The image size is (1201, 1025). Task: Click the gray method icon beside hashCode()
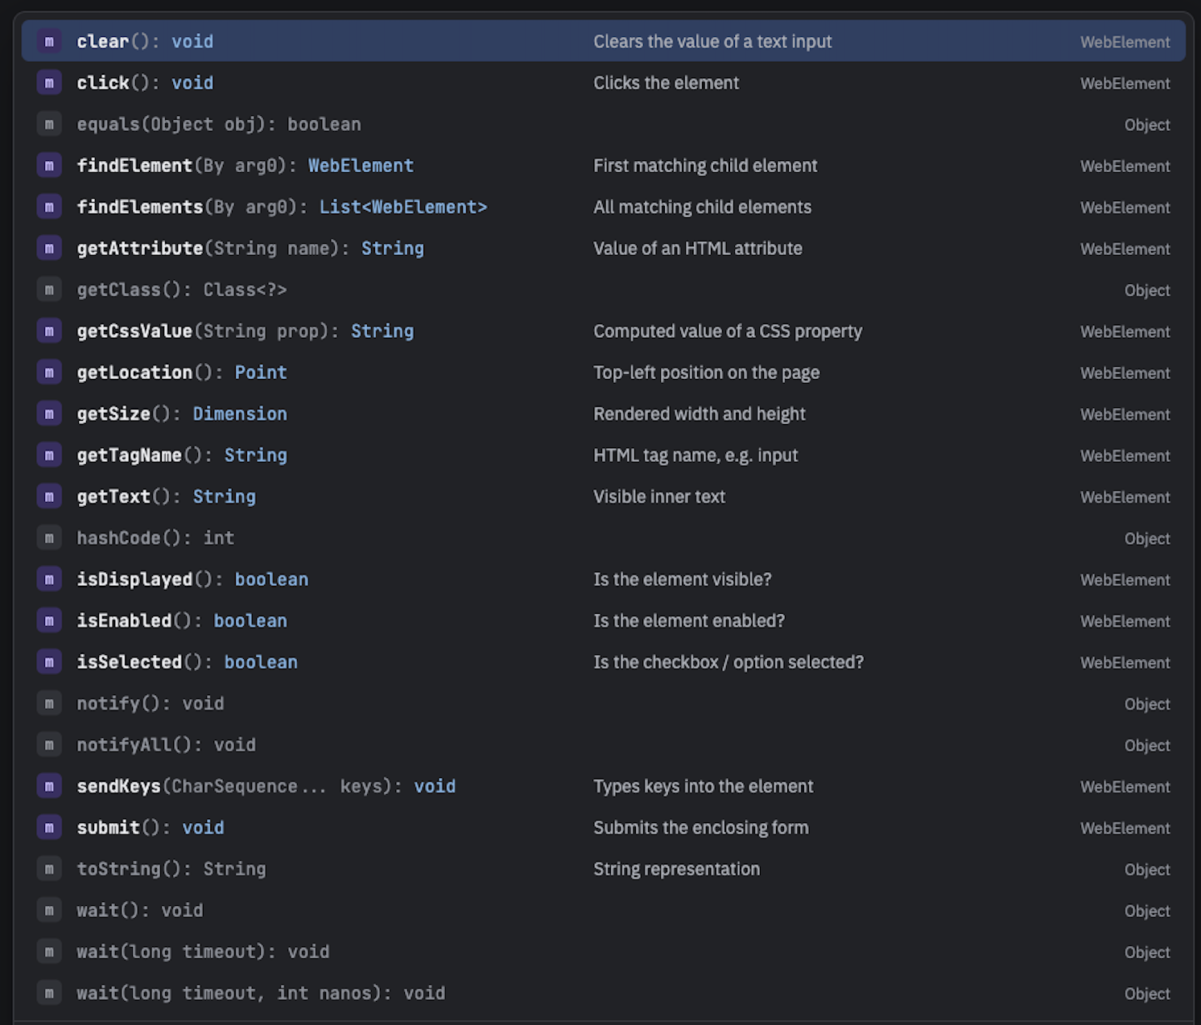tap(49, 537)
